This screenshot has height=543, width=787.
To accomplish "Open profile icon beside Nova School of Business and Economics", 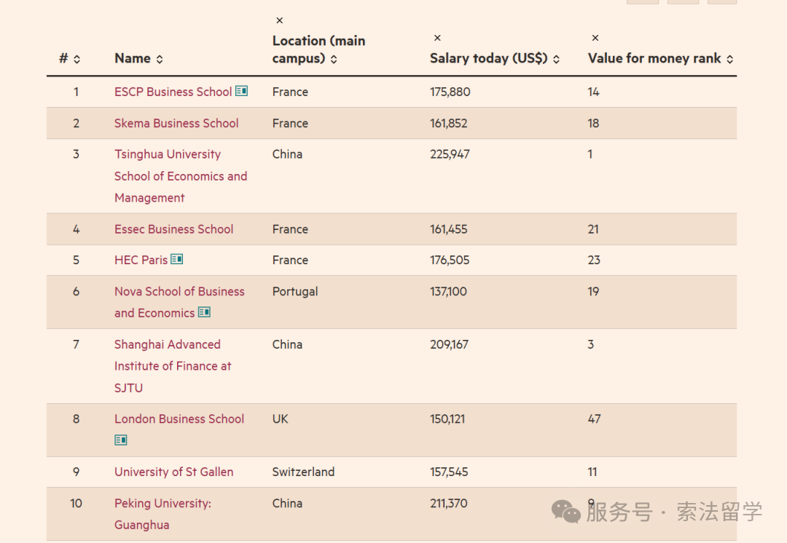I will tap(204, 312).
